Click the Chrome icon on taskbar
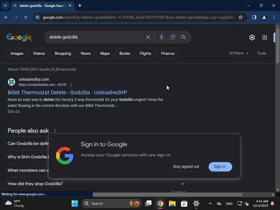The height and width of the screenshot is (210, 280). tap(160, 203)
